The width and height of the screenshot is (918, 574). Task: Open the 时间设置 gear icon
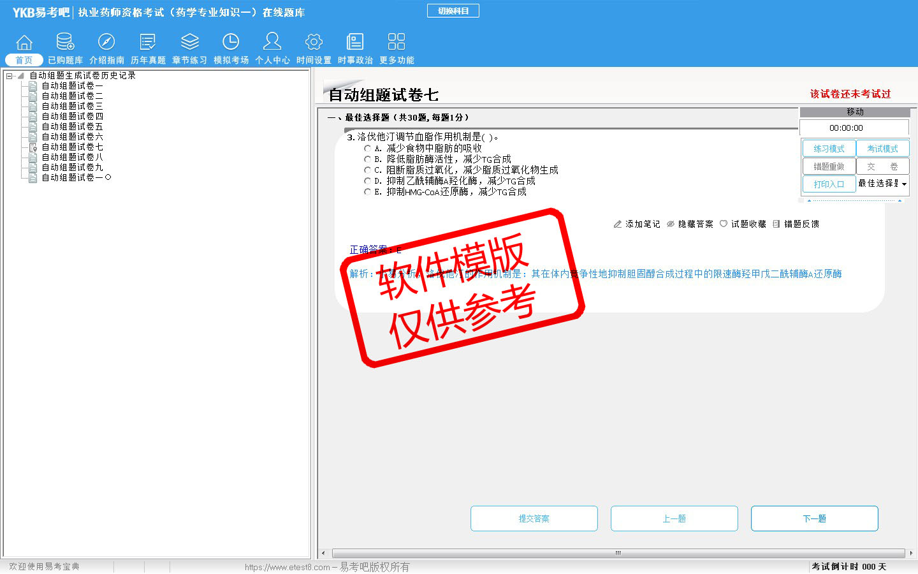[314, 43]
